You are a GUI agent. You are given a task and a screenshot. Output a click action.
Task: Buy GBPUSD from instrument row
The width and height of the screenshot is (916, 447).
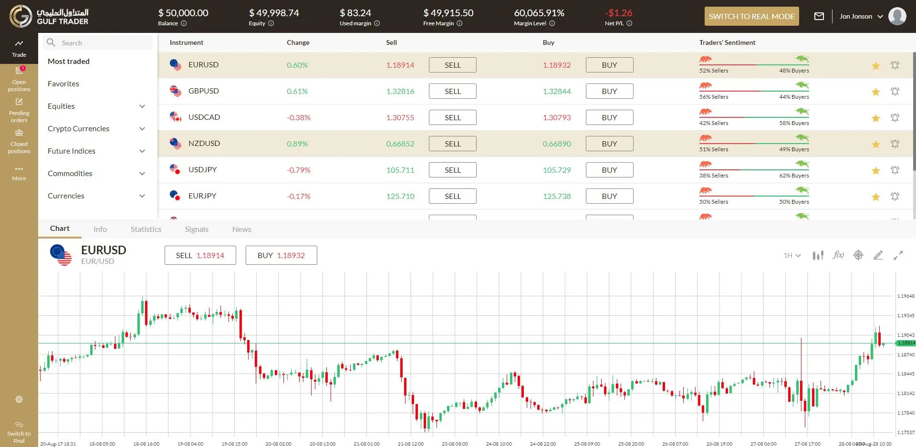click(x=609, y=91)
